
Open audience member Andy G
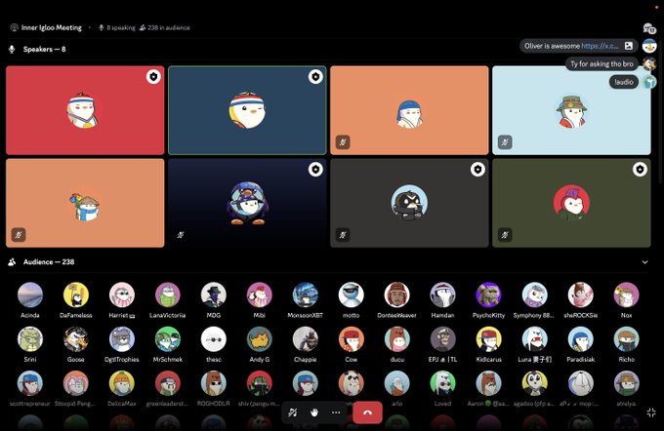(x=259, y=339)
